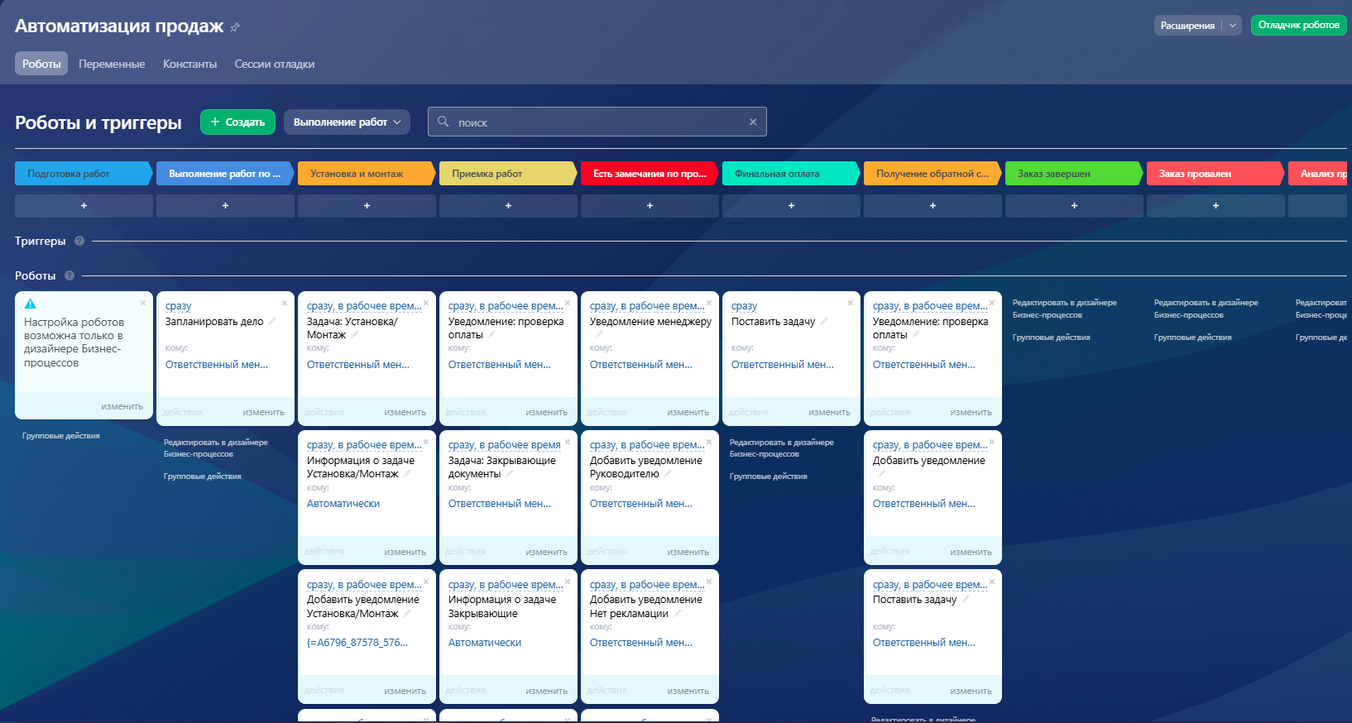Clear the search field with the X

753,122
